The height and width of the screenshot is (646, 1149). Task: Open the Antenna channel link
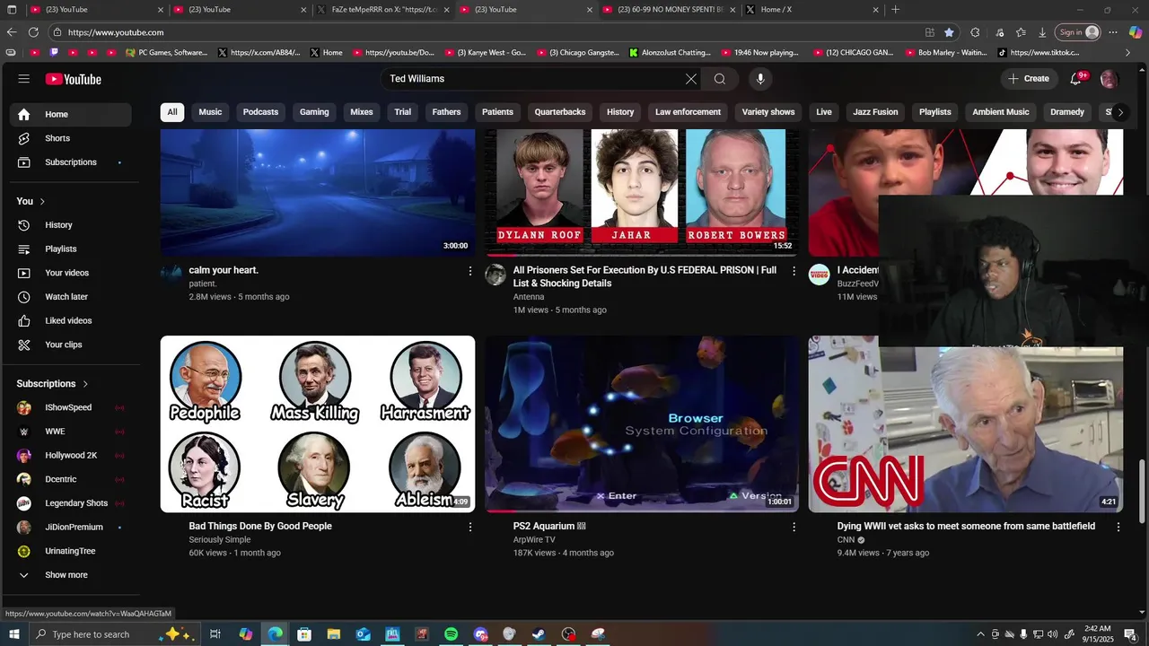529,297
